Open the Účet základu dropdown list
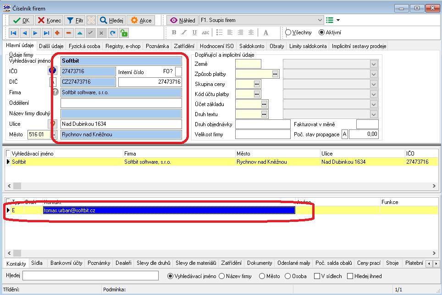The image size is (442, 295). [374, 104]
